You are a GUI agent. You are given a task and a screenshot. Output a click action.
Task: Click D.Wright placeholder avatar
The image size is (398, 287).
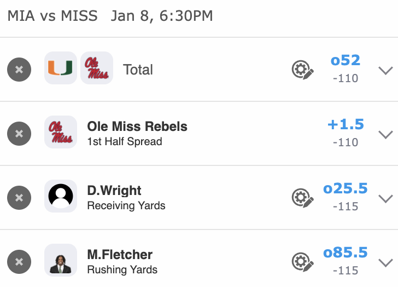tap(60, 196)
